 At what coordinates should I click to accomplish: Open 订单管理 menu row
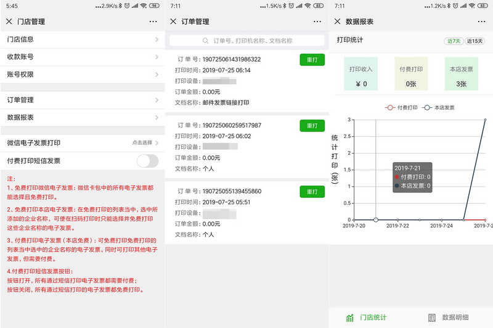tap(83, 100)
